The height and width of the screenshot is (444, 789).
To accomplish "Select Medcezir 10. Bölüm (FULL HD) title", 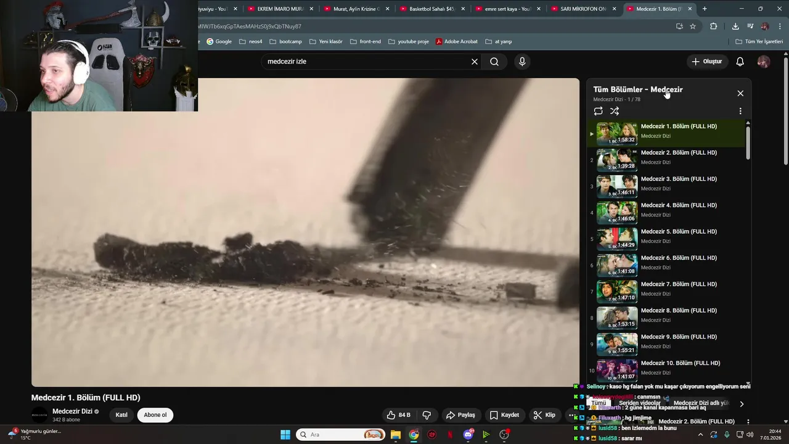I will pyautogui.click(x=681, y=363).
